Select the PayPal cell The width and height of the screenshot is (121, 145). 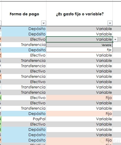pos(24,119)
